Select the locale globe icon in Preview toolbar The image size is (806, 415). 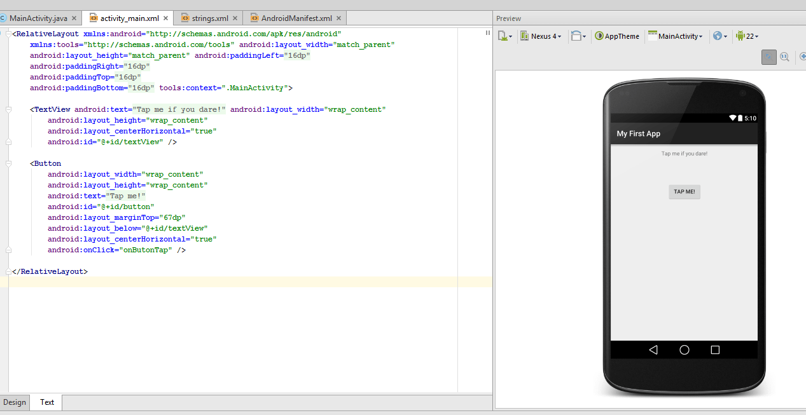(x=718, y=36)
